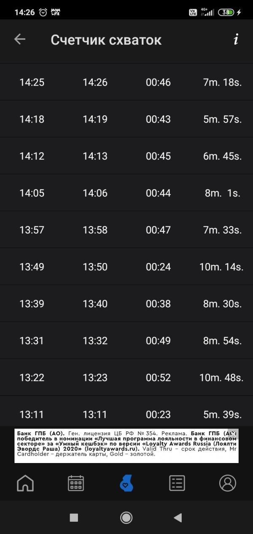
Task: Tap the Android home circle button
Action: click(x=126, y=518)
